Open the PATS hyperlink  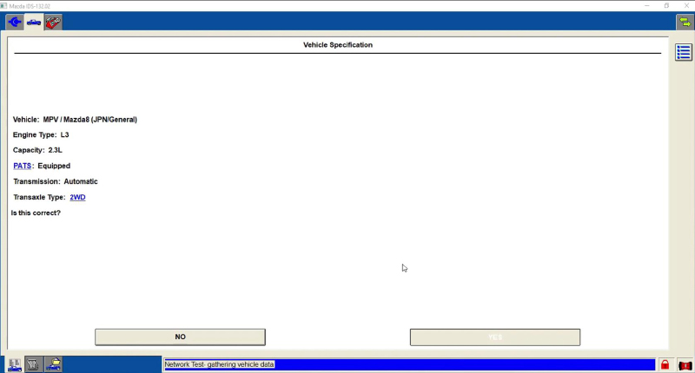pos(22,166)
